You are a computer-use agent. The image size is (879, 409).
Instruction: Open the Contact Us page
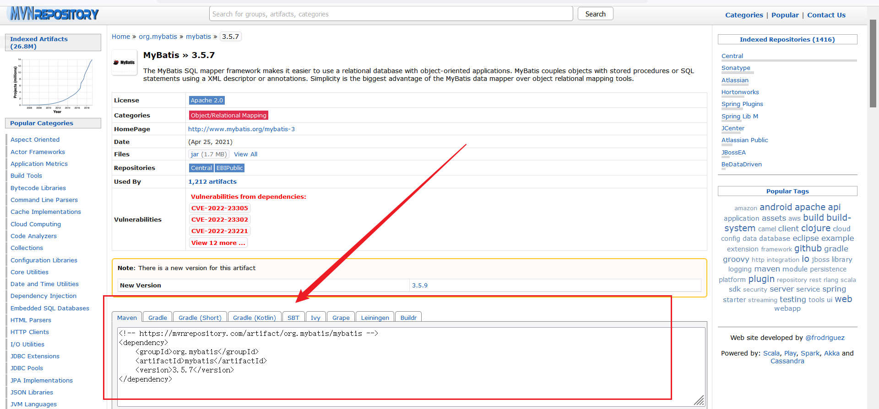click(826, 15)
